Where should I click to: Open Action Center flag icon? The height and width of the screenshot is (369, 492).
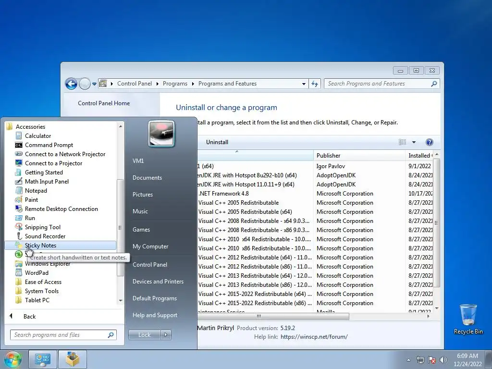[432, 360]
